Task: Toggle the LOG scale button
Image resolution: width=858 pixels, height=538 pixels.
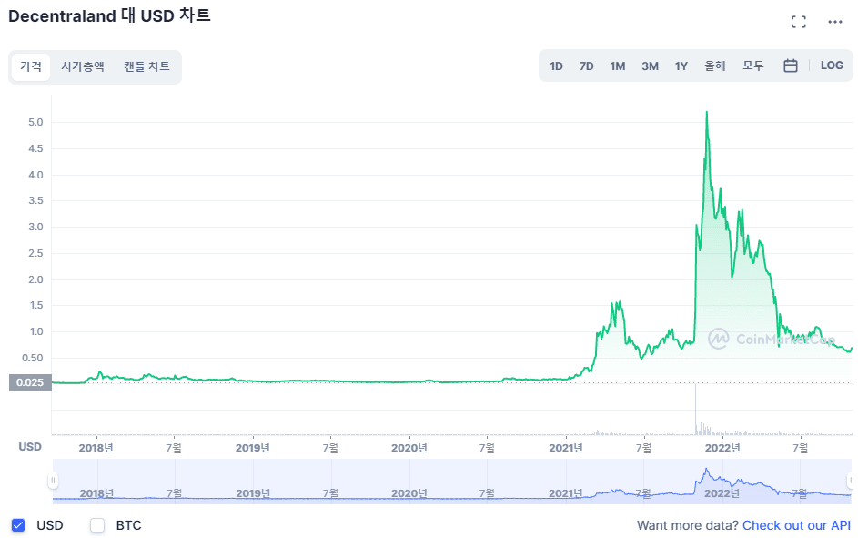Action: tap(832, 66)
